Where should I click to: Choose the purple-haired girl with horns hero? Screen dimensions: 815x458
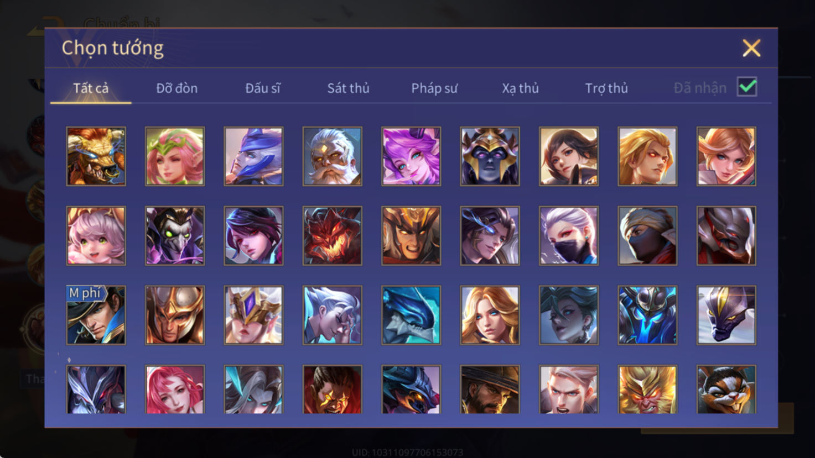[411, 156]
